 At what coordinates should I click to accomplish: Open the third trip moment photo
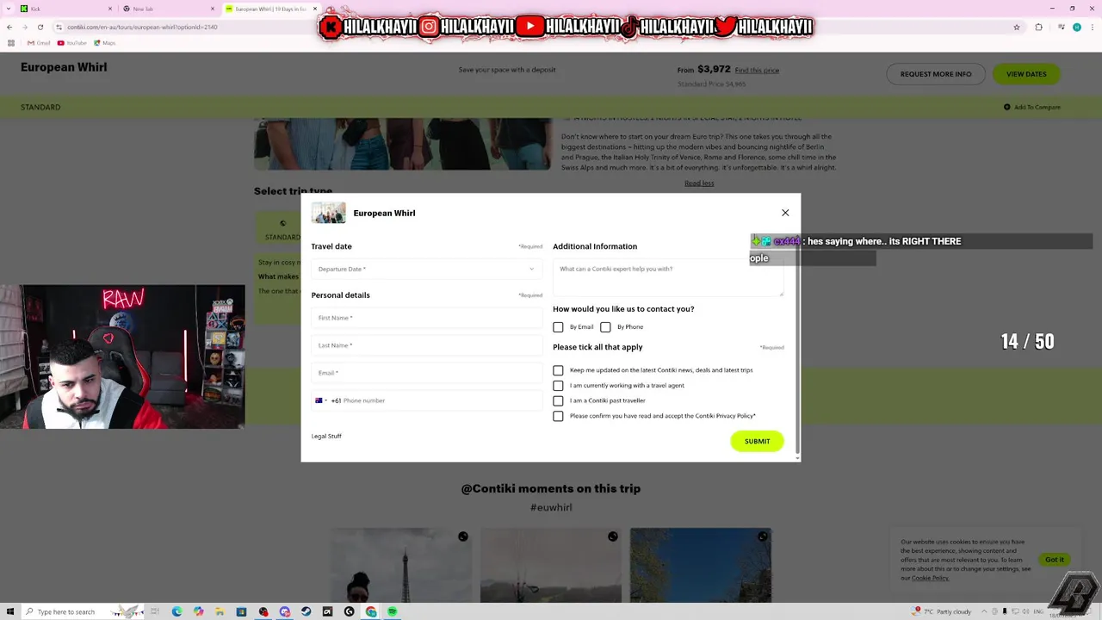tap(701, 566)
